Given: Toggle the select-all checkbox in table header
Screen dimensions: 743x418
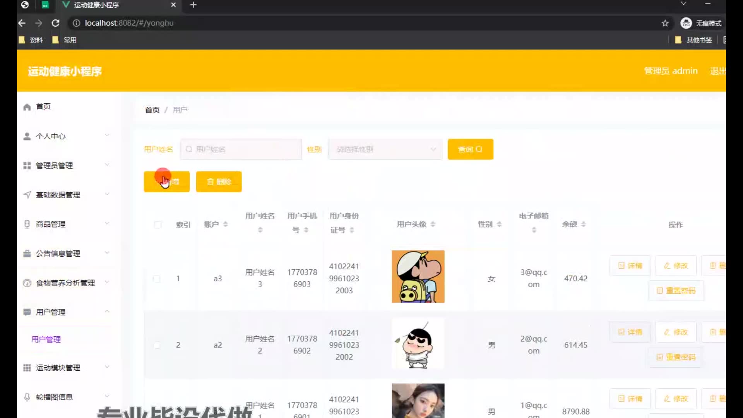Looking at the screenshot, I should (158, 224).
